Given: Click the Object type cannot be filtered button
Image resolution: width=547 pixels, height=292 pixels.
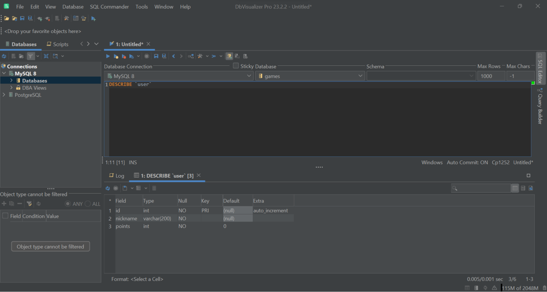Looking at the screenshot, I should point(50,246).
